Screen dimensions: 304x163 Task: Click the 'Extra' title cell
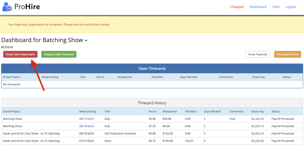pos(108,141)
